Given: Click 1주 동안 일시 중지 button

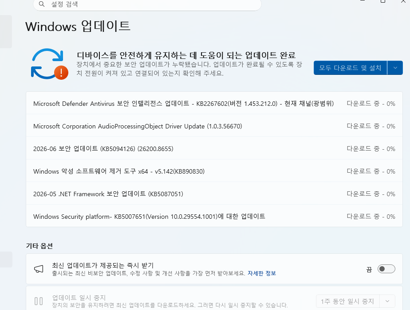Looking at the screenshot, I should pos(348,302).
